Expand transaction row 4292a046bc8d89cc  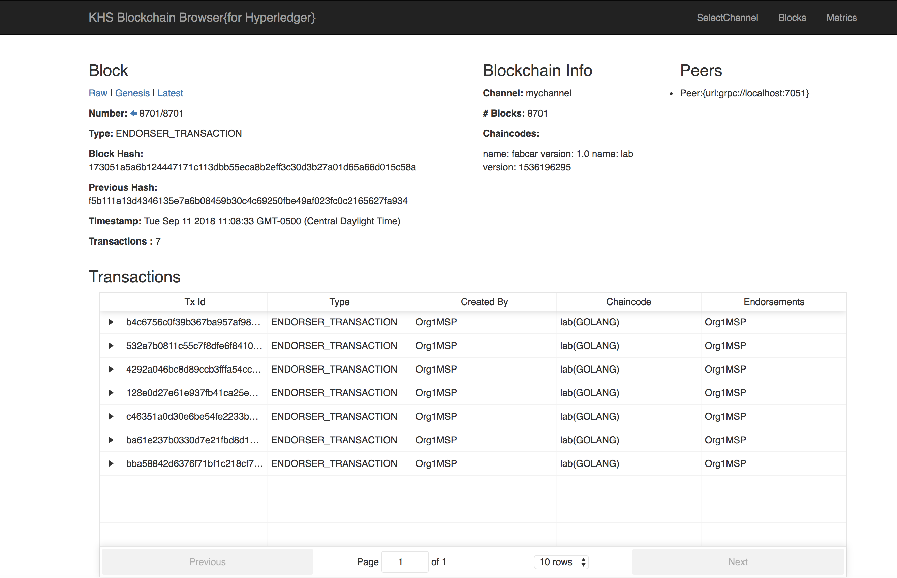pos(111,369)
